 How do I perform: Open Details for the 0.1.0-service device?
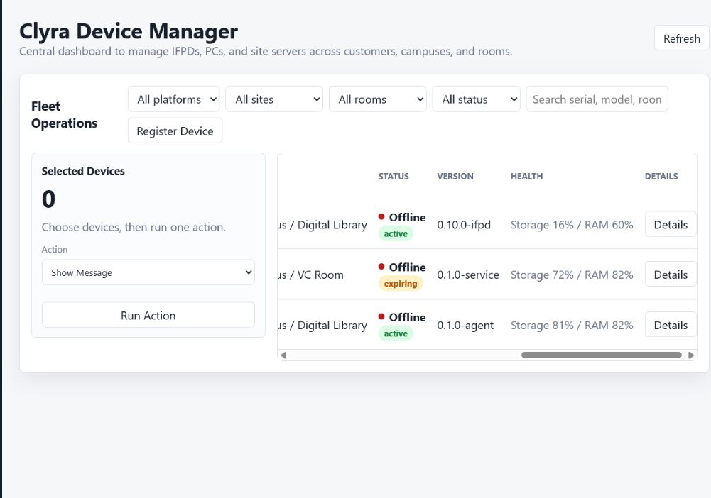(671, 275)
